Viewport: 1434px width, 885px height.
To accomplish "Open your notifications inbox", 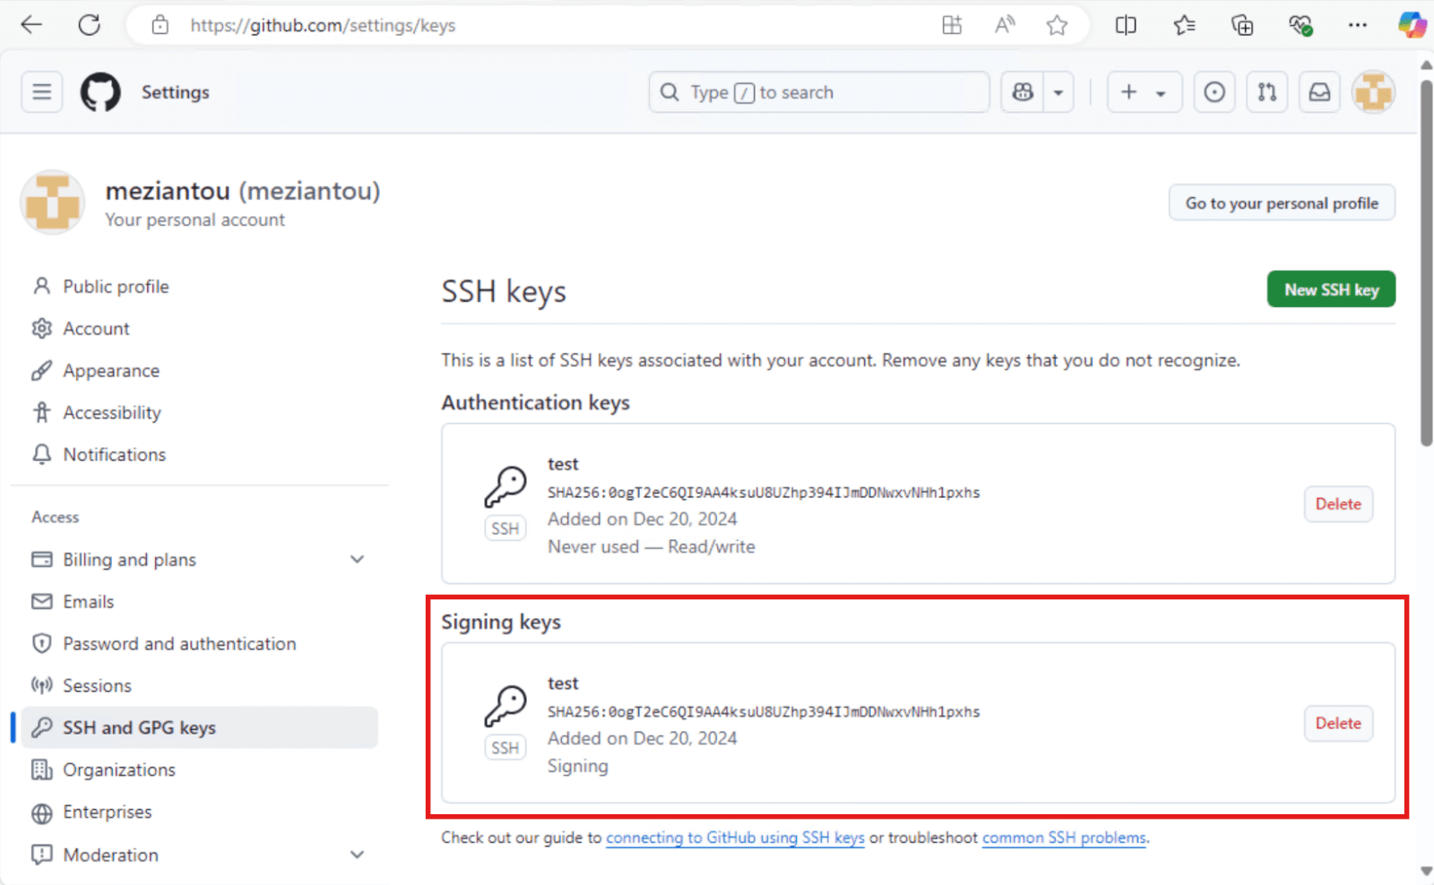I will click(1318, 91).
